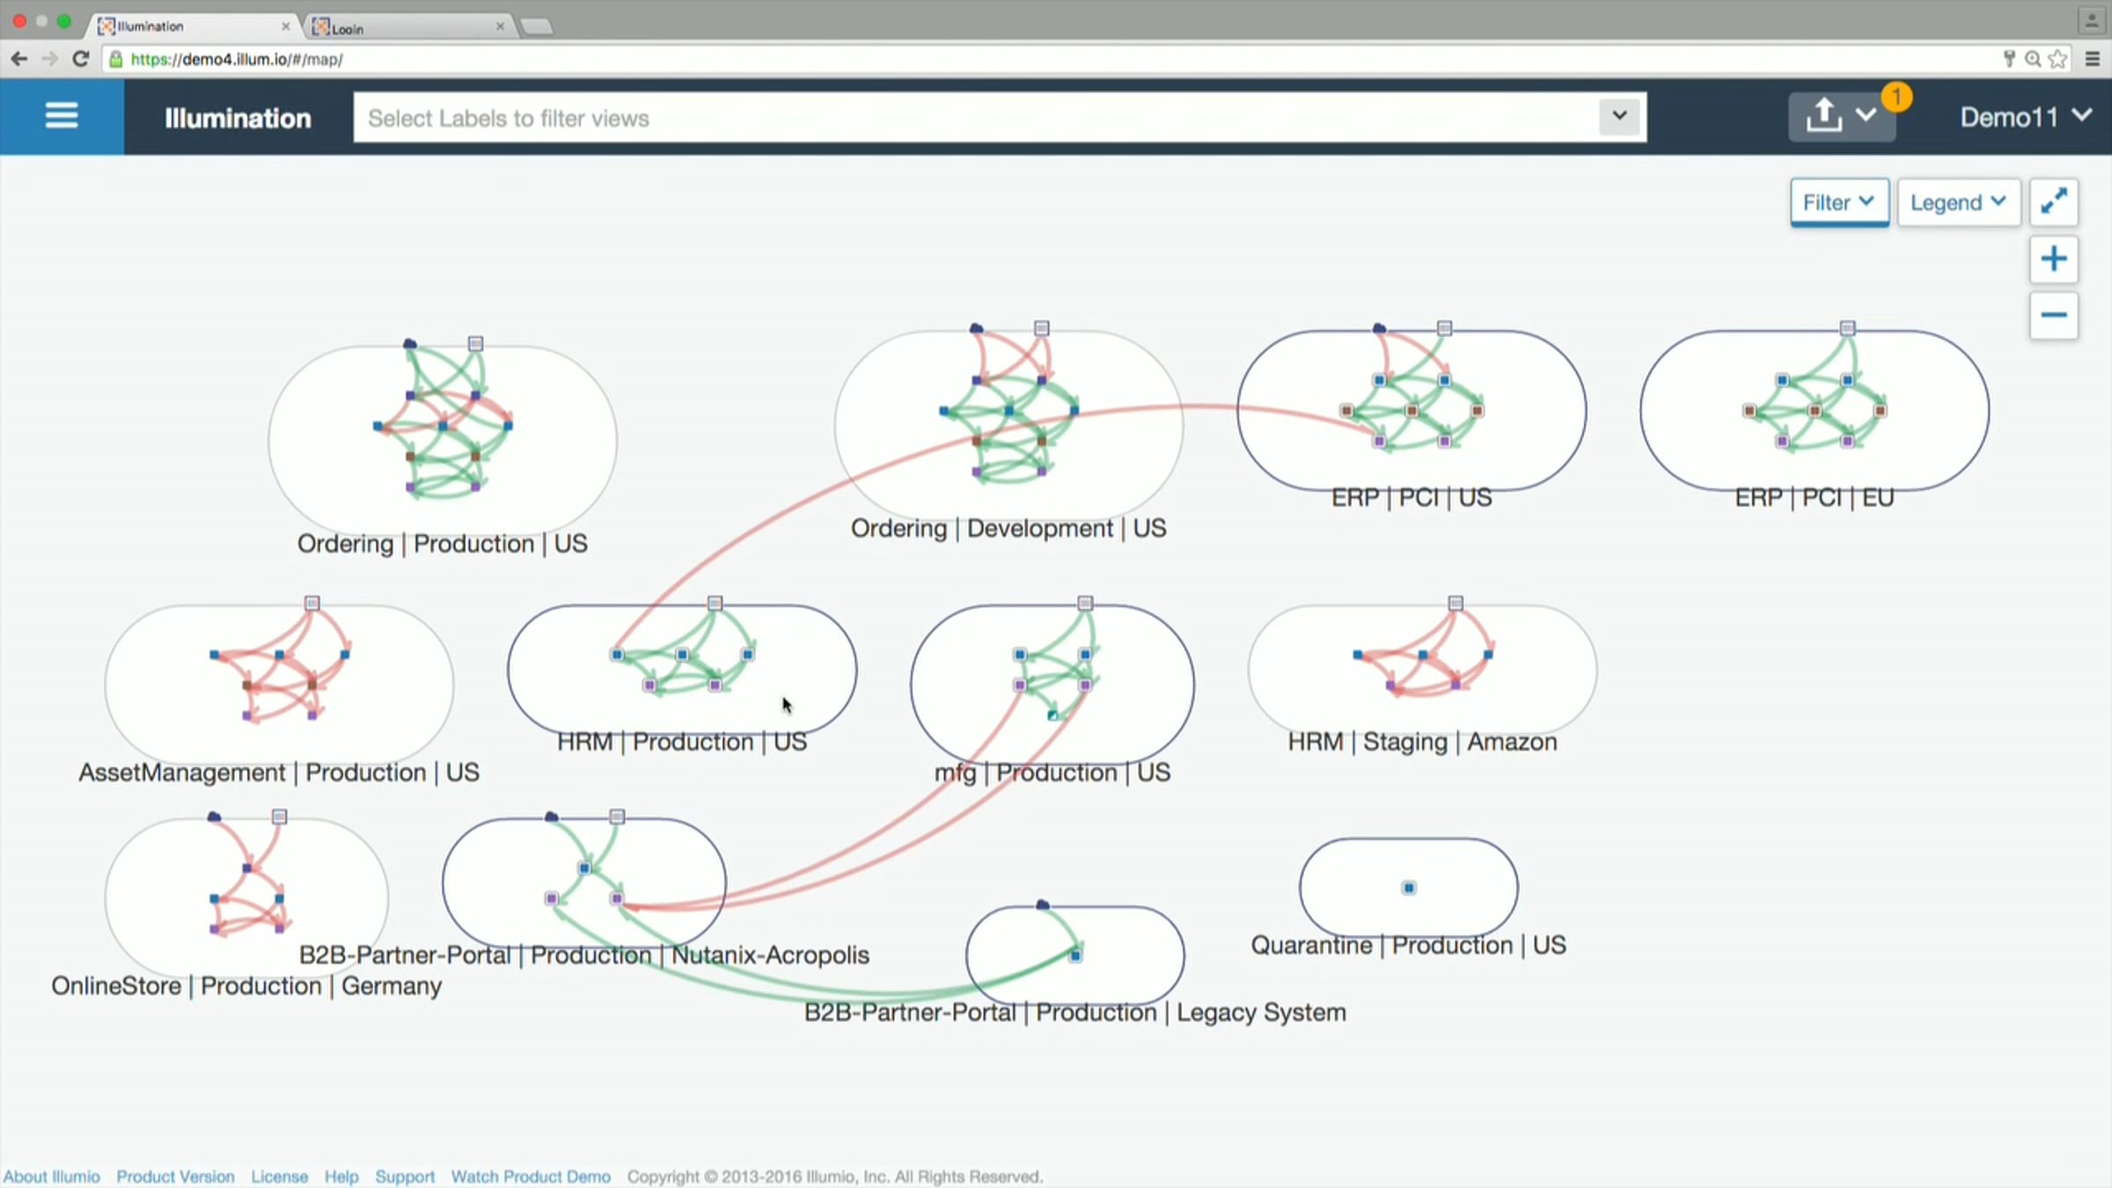Click the zoom magnifier icon in address bar
The image size is (2112, 1188).
point(2033,59)
